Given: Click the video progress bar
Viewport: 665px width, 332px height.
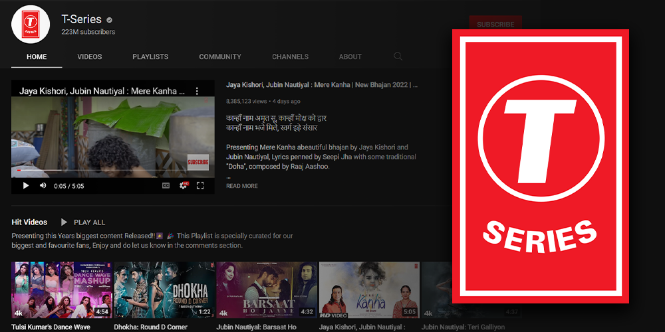Looking at the screenshot, I should click(113, 170).
